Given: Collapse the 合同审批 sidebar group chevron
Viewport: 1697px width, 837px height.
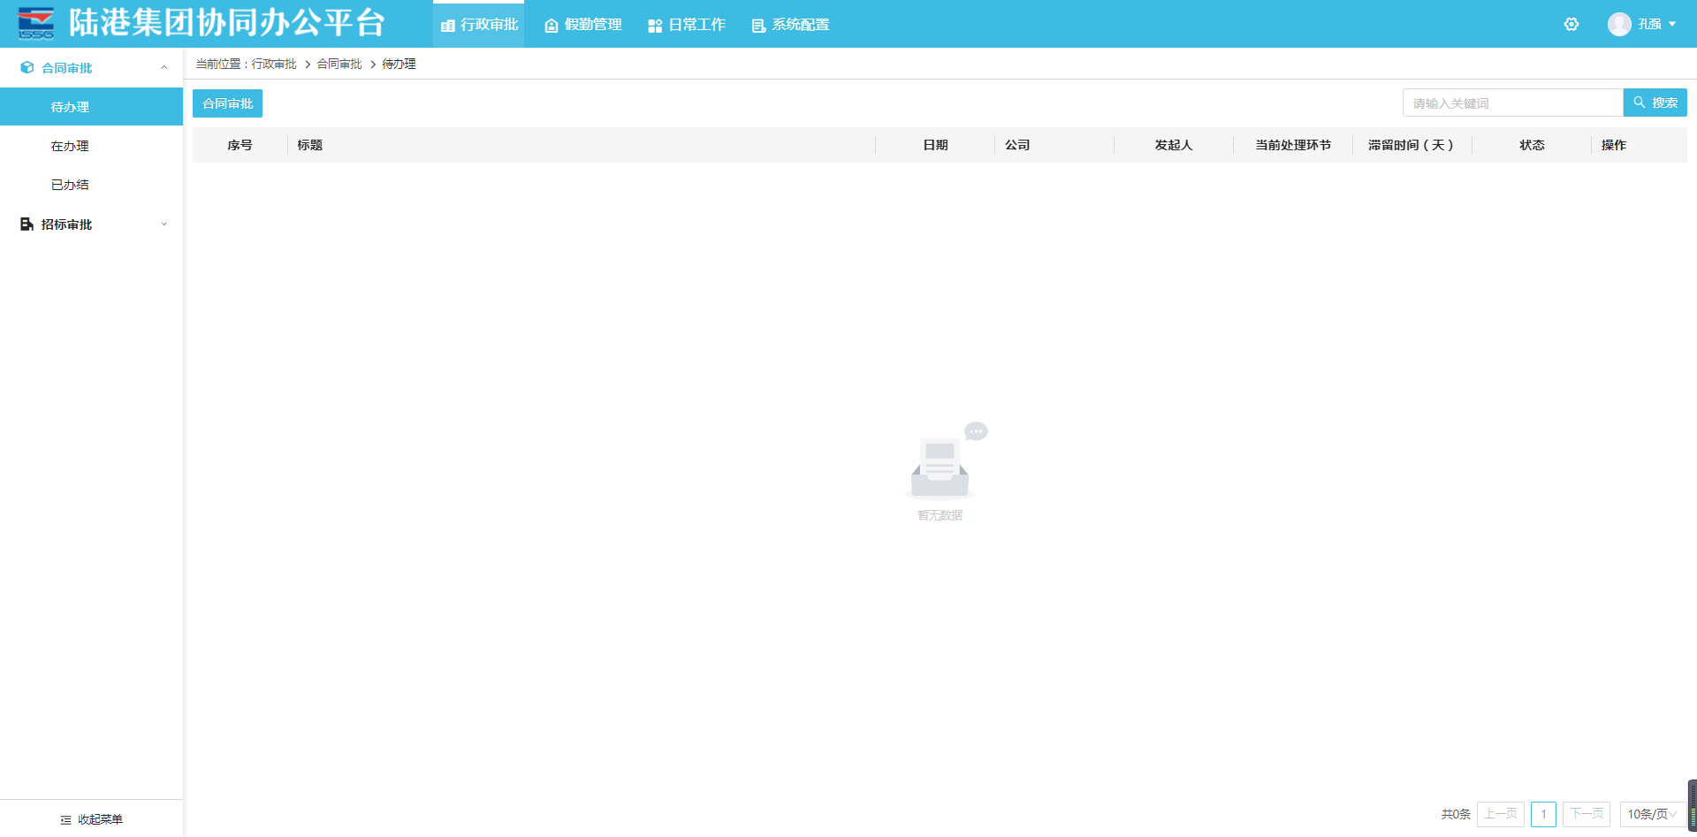Looking at the screenshot, I should click(164, 67).
